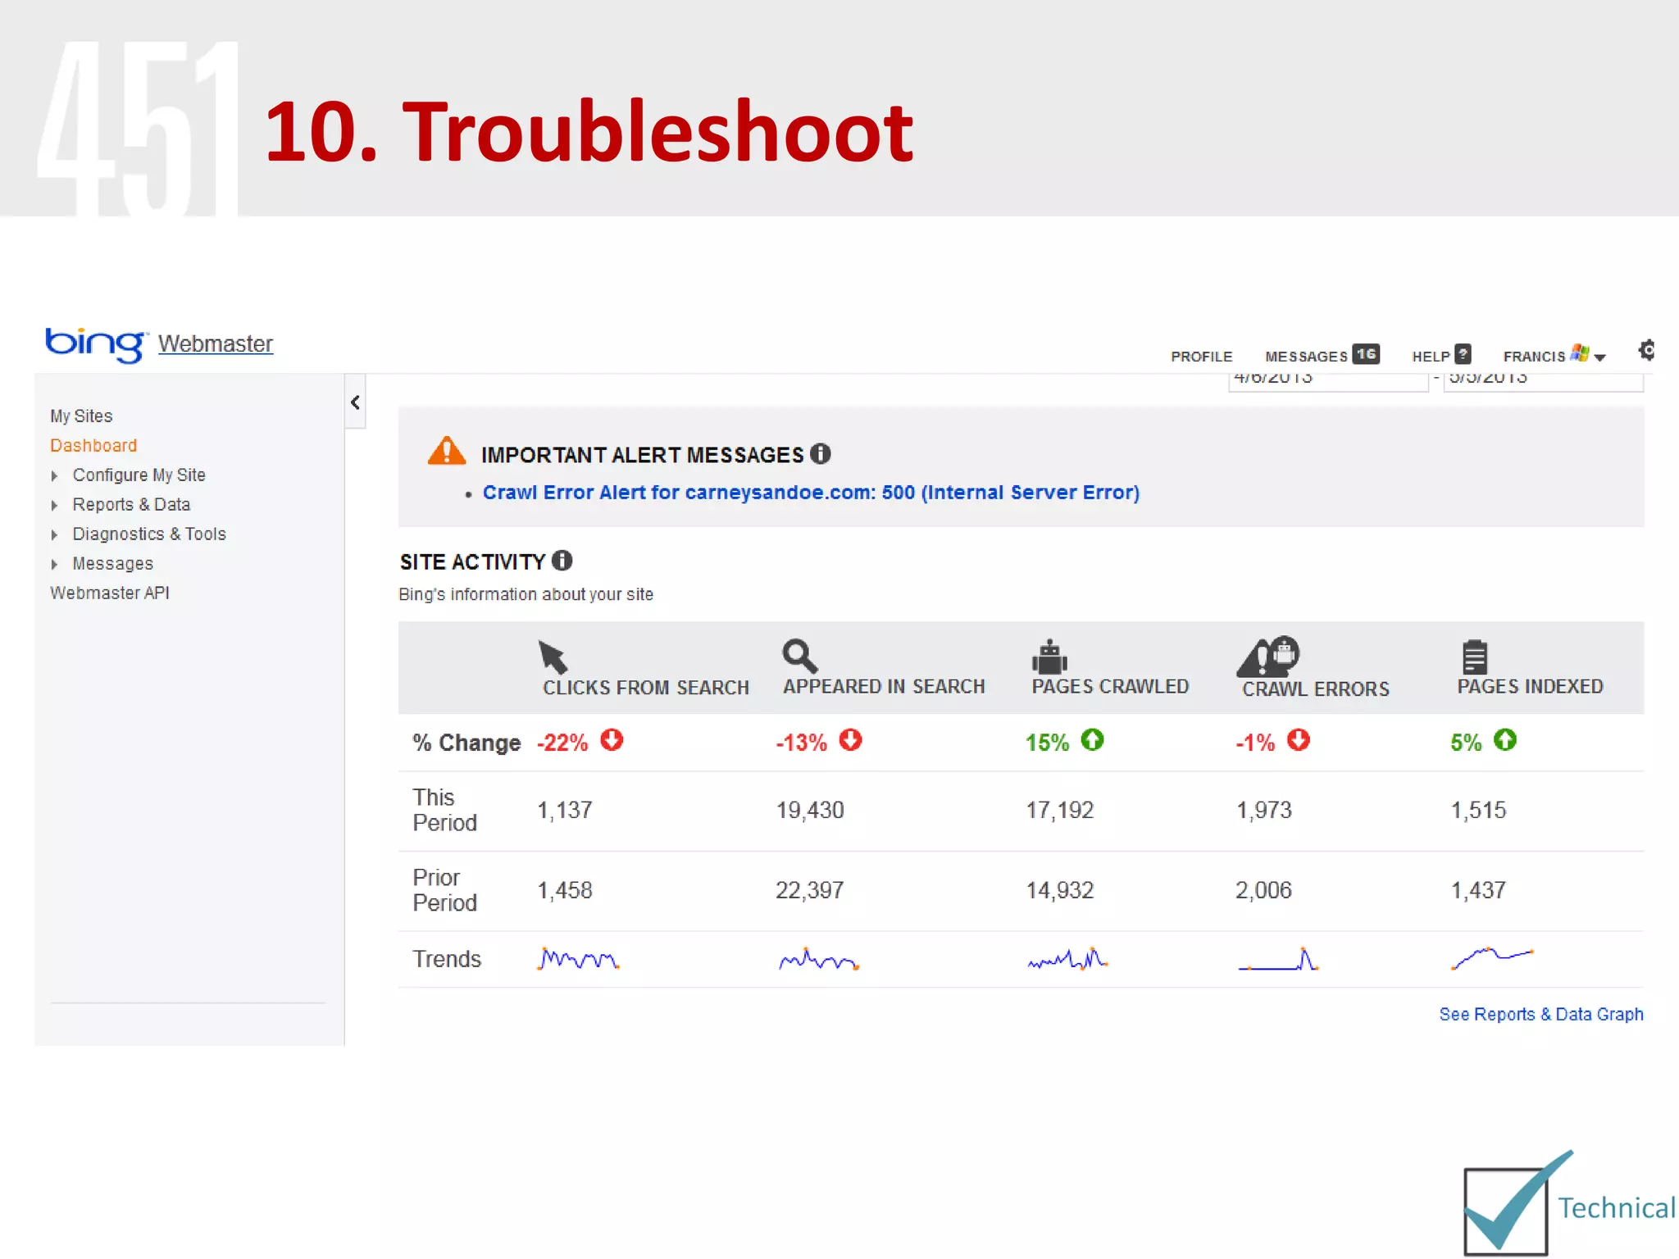Click the red down arrow beside -22%

coord(612,740)
